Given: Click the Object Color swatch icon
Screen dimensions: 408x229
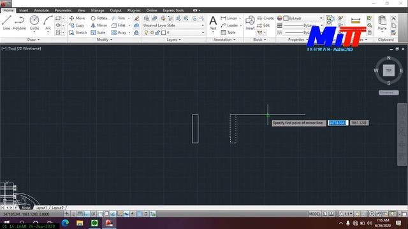Looking at the screenshot, I should (279, 18).
